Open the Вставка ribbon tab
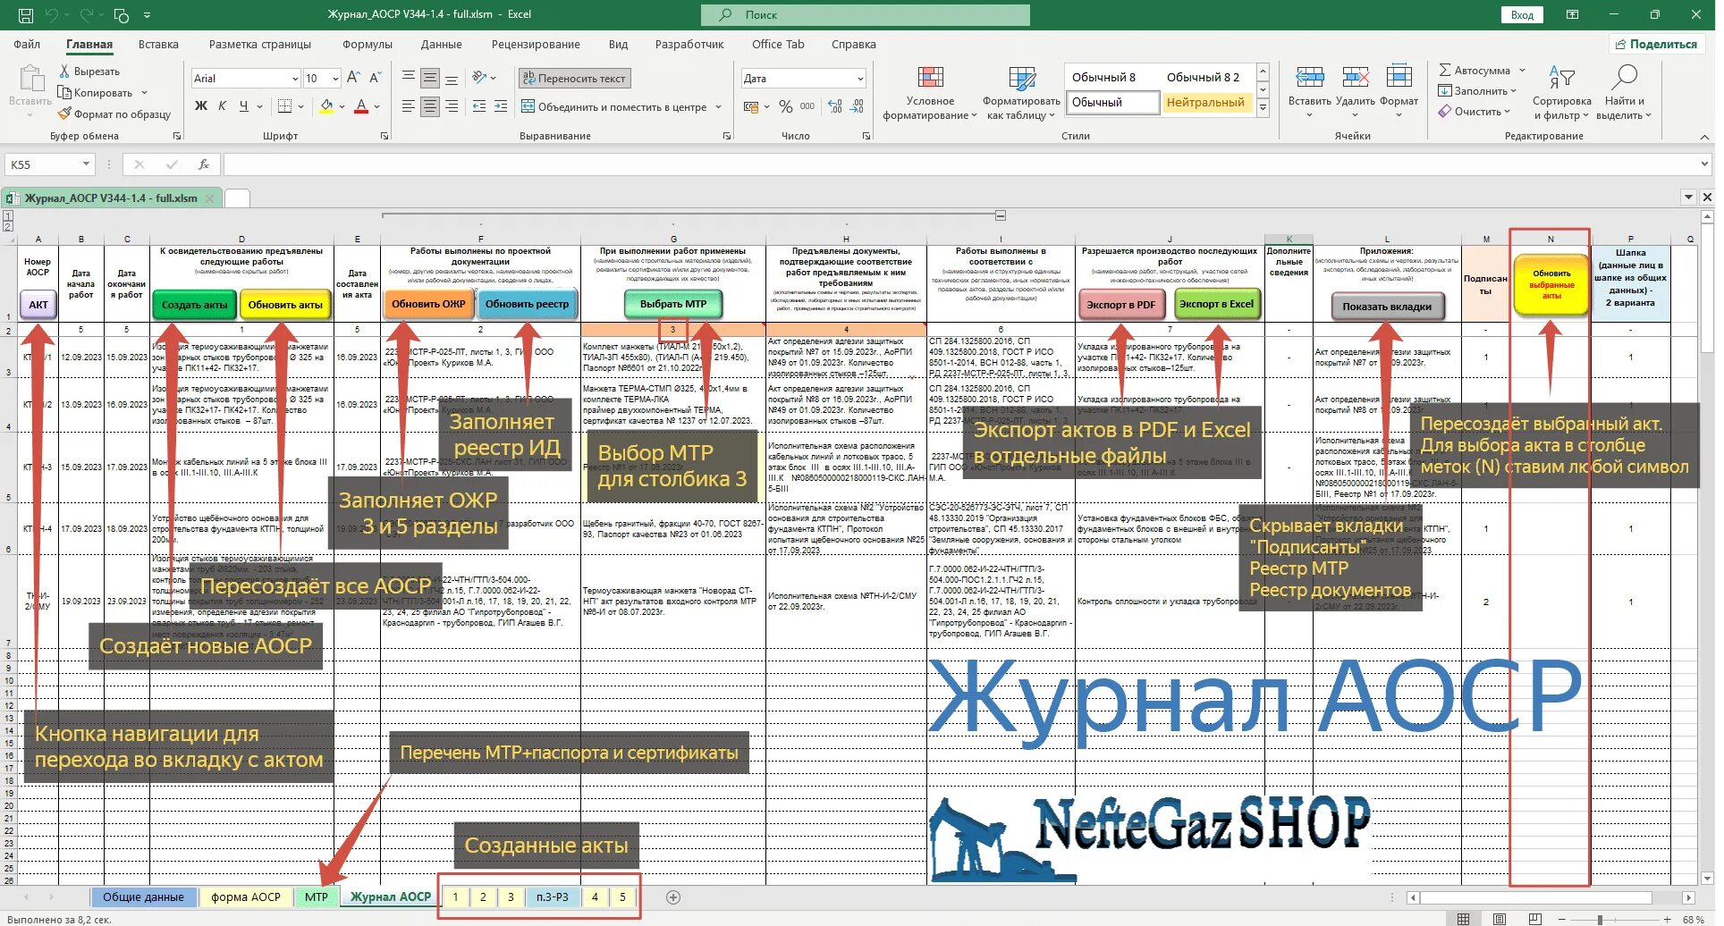The width and height of the screenshot is (1724, 926). [158, 45]
